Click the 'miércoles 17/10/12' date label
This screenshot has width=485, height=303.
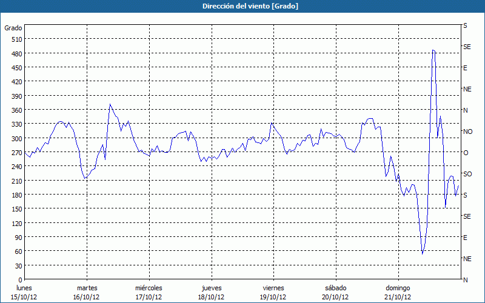(149, 292)
